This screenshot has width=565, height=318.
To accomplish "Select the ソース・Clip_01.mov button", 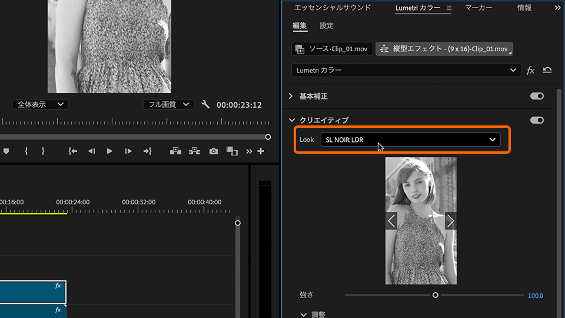I will 332,49.
